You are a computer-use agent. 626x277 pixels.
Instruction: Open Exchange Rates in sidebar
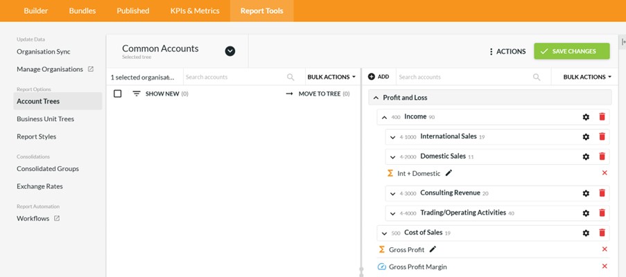point(40,186)
